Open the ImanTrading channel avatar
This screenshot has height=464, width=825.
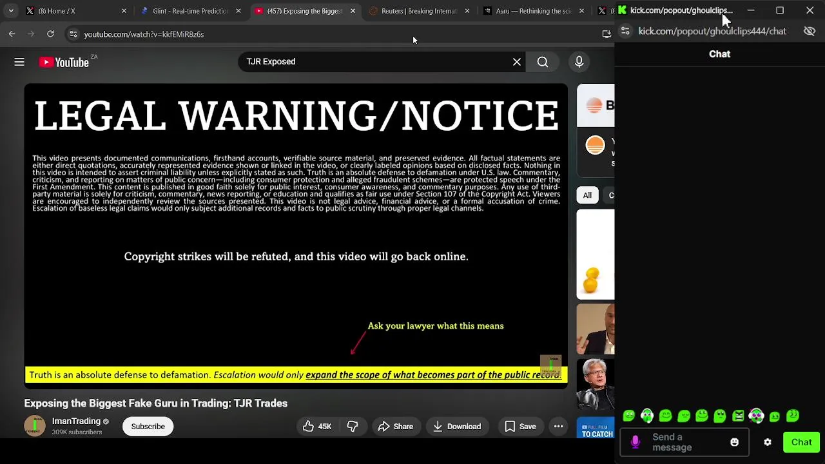click(x=35, y=426)
